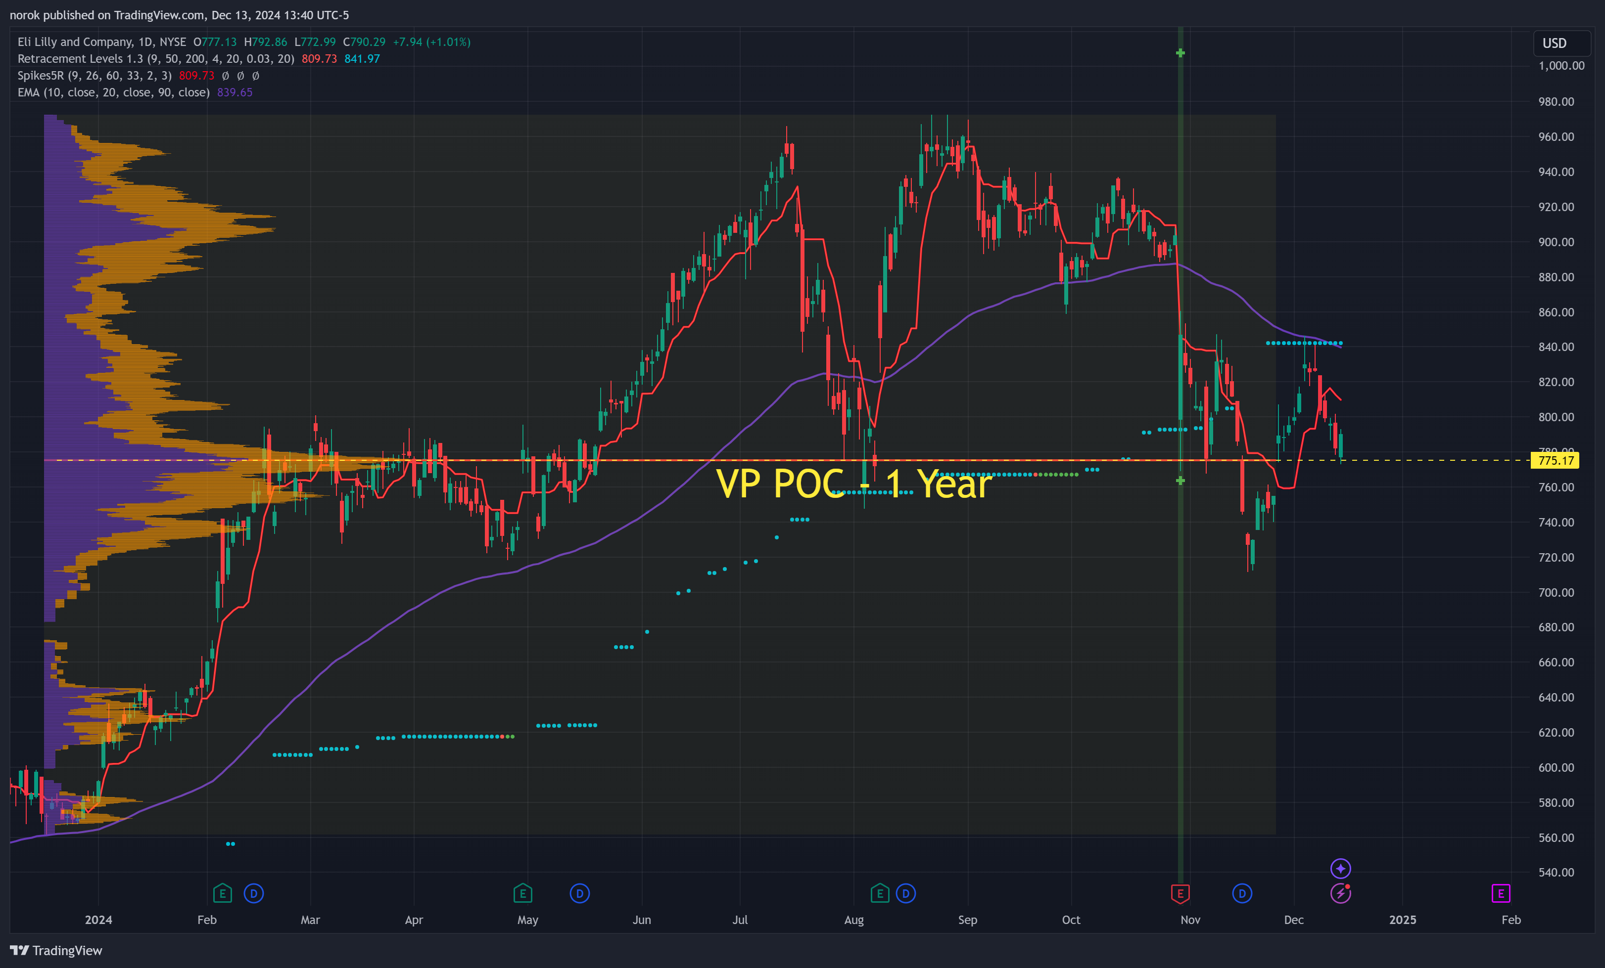Click the Retracement value 841.97 in the legend
The width and height of the screenshot is (1605, 968).
pyautogui.click(x=362, y=59)
